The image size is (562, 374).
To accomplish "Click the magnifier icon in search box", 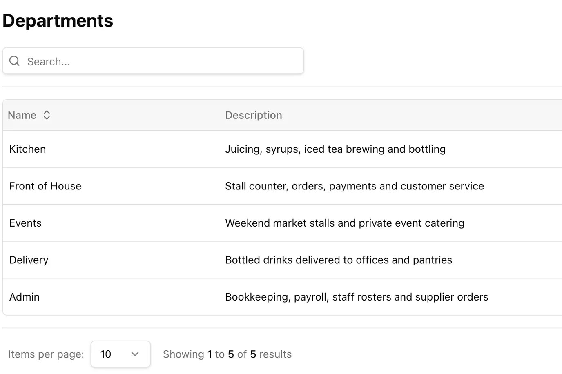I will 15,61.
